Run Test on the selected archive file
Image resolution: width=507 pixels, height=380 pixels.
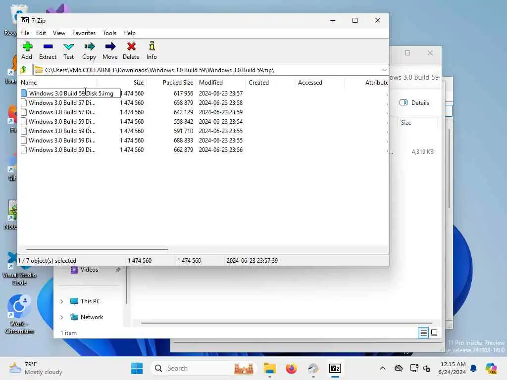(x=68, y=50)
